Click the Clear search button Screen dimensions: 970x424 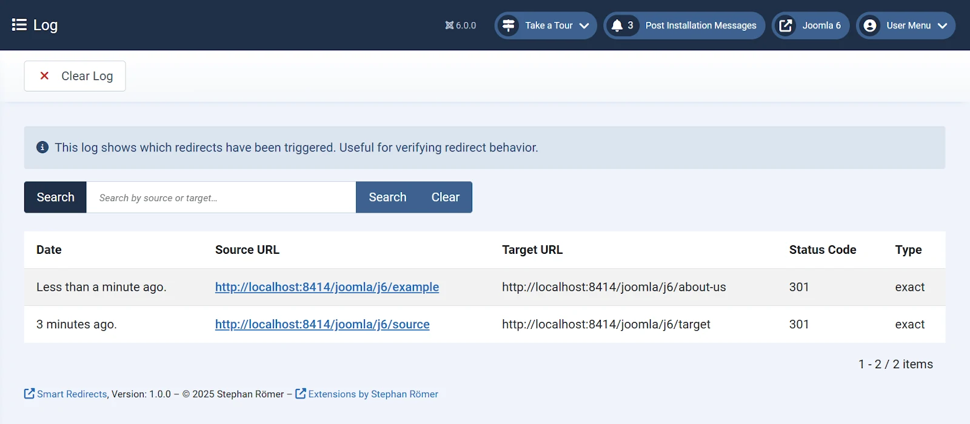pos(446,197)
